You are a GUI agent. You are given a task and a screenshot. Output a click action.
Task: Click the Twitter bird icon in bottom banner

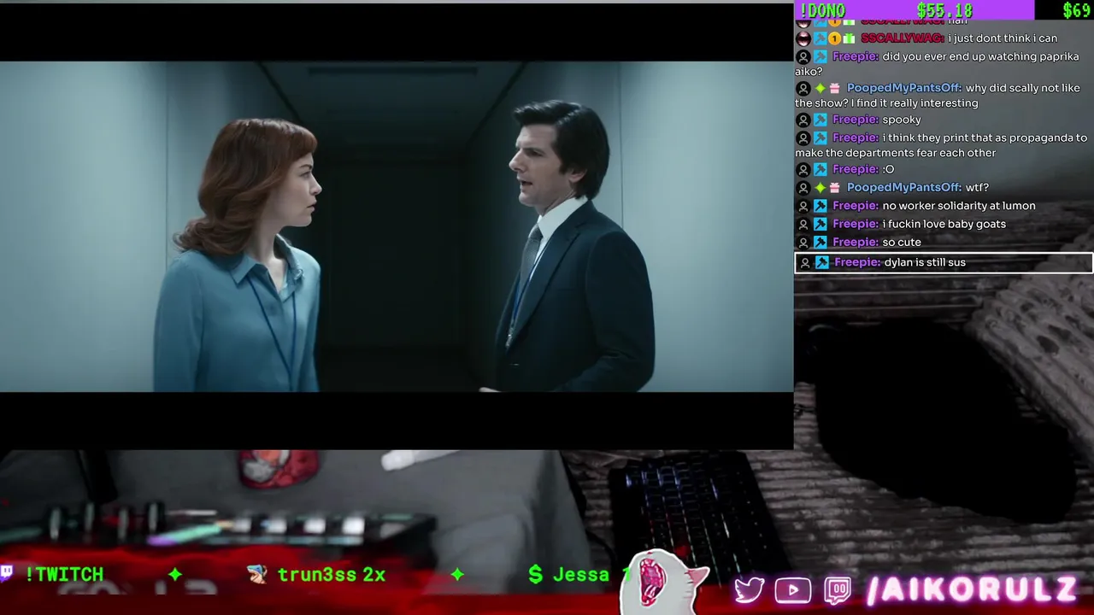point(749,590)
